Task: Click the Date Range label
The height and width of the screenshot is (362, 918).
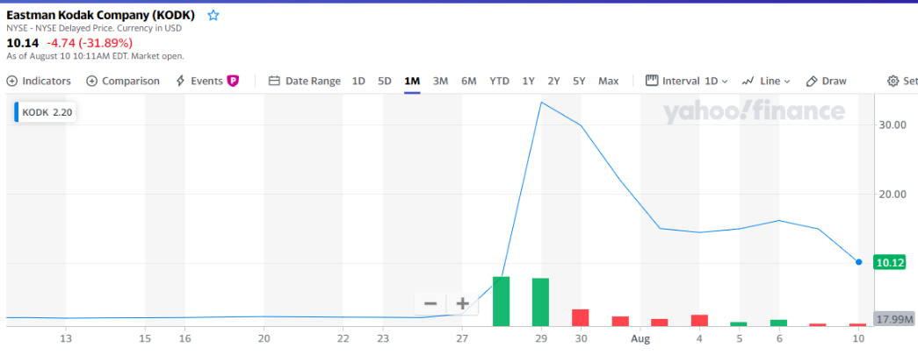Action: [313, 82]
